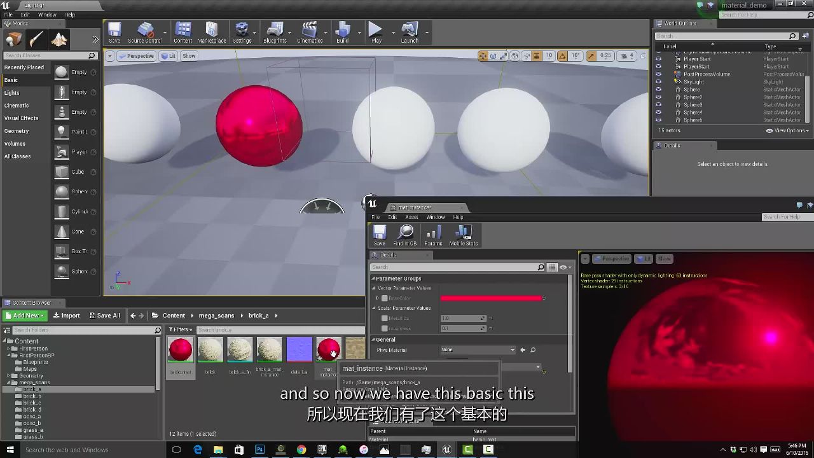Open Phys Material None dropdown
Screen dimensions: 814x458
coord(478,350)
